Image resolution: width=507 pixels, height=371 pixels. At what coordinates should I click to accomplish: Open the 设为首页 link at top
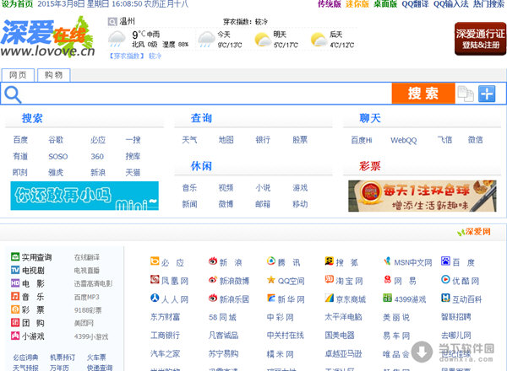pyautogui.click(x=18, y=4)
